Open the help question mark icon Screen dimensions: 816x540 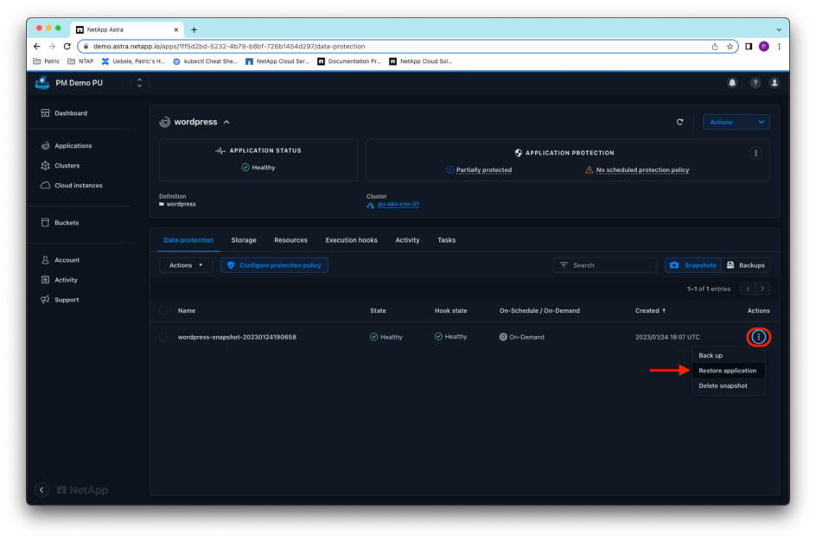[754, 83]
